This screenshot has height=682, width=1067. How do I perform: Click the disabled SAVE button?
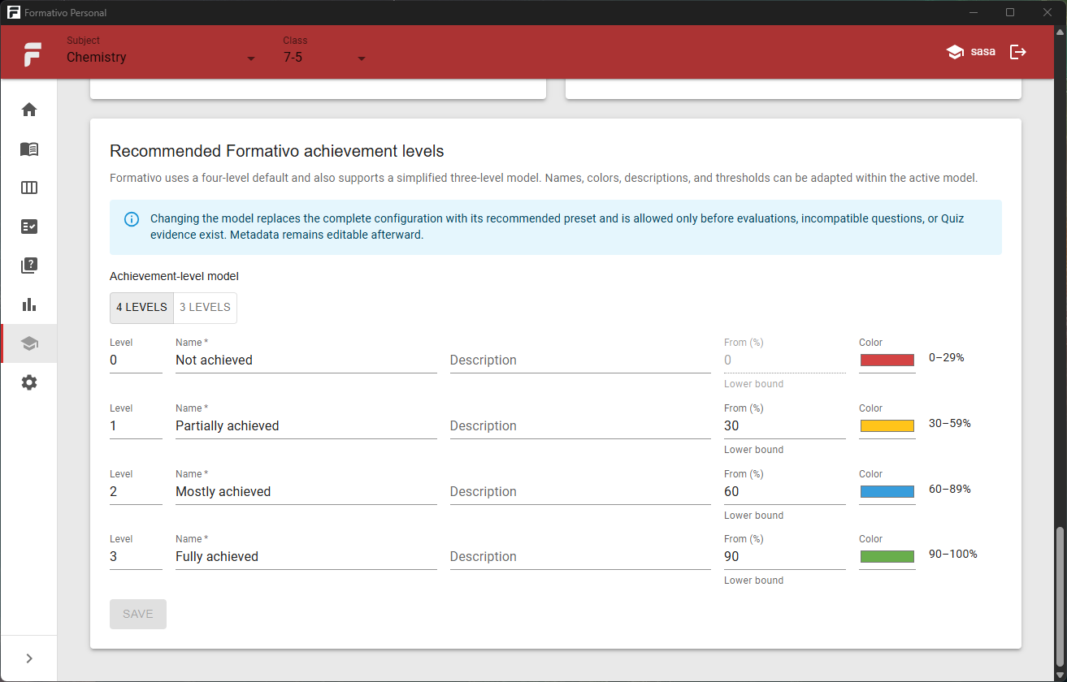138,614
